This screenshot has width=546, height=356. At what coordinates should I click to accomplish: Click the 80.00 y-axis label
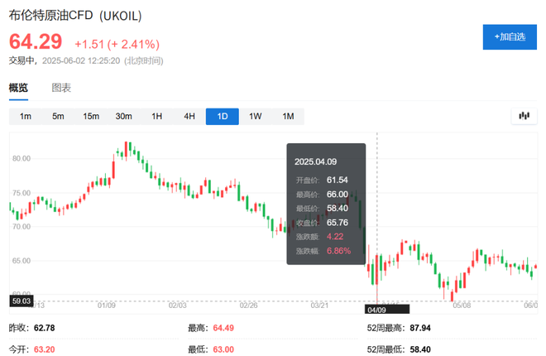coord(22,158)
